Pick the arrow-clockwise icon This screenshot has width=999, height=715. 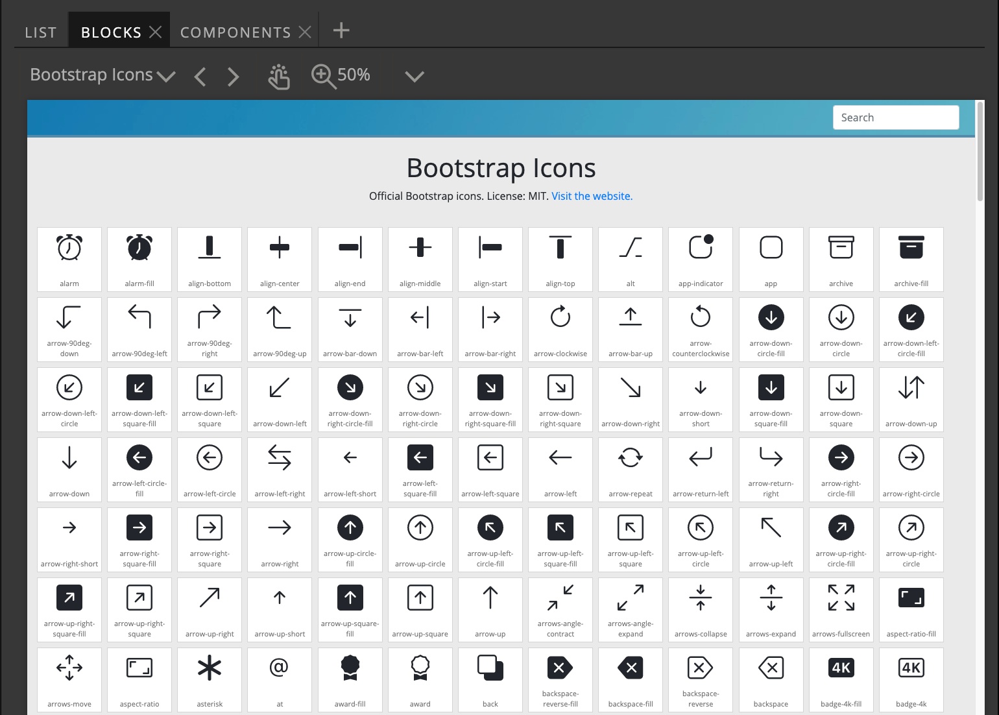[x=560, y=330]
